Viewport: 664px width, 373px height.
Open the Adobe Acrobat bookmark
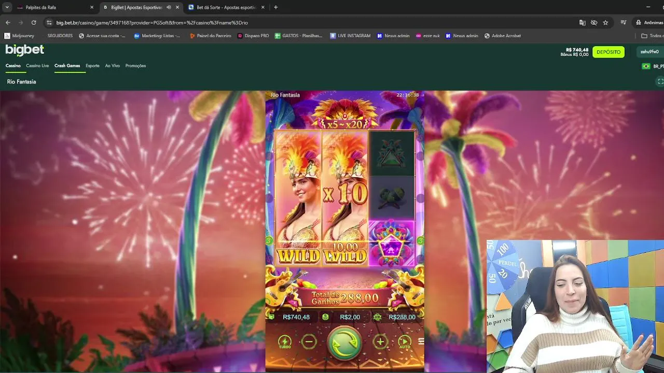click(503, 36)
